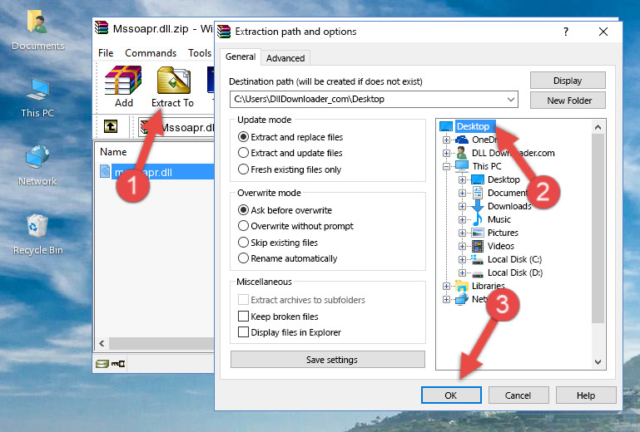Open the Recycle Bin desktop icon

[37, 226]
